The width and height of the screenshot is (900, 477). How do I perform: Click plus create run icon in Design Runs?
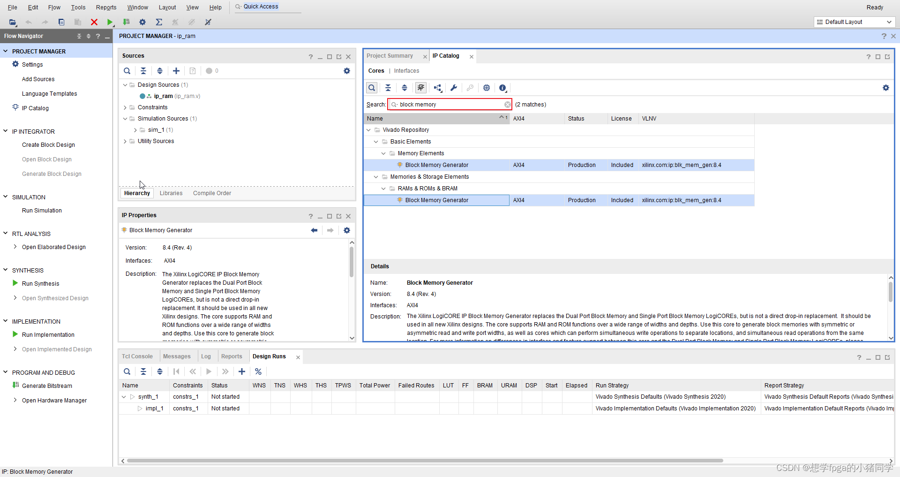pos(242,371)
